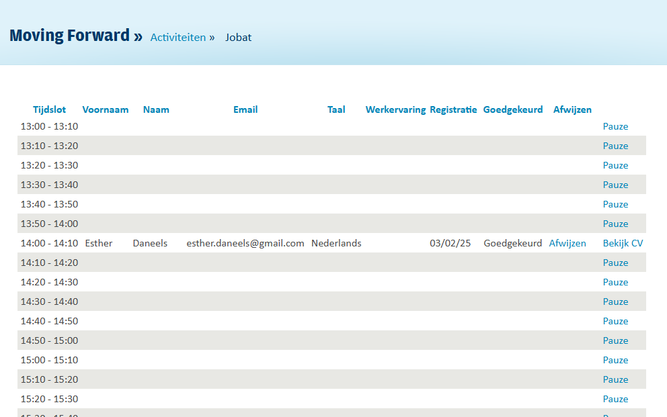The height and width of the screenshot is (417, 667).
Task: Click the Tijdslot column header
Action: (x=49, y=109)
